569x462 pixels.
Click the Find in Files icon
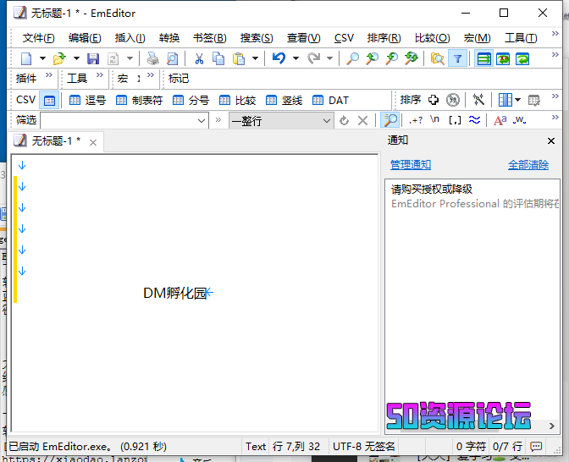tap(437, 58)
